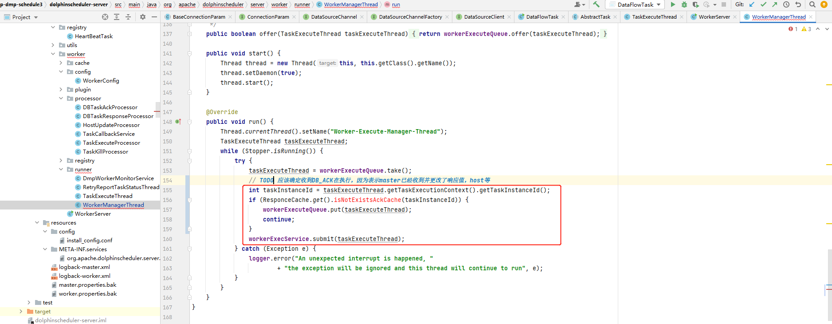Collapse all nodes in Project panel
832x324 pixels.
click(128, 17)
